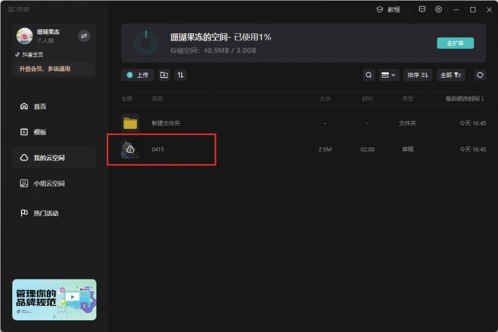This screenshot has width=498, height=332.
Task: Click the 上传 upload button
Action: point(137,75)
